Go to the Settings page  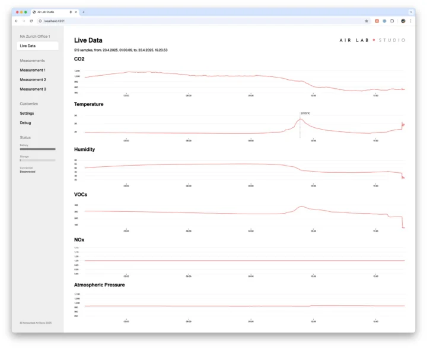coord(27,113)
